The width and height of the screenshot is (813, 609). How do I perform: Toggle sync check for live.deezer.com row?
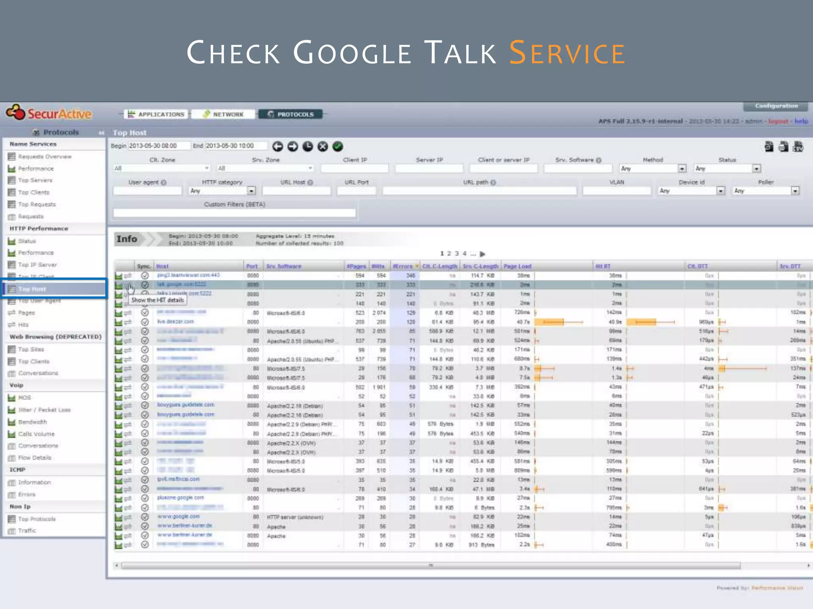pyautogui.click(x=145, y=322)
